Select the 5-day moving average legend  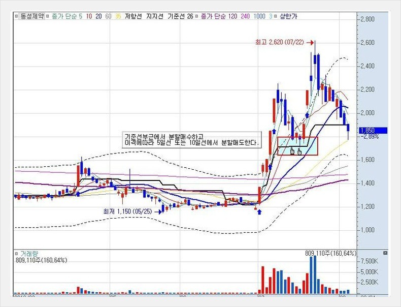[x=81, y=16]
